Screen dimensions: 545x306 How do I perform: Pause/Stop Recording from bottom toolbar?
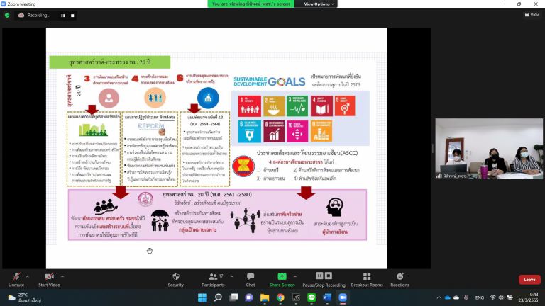323,277
